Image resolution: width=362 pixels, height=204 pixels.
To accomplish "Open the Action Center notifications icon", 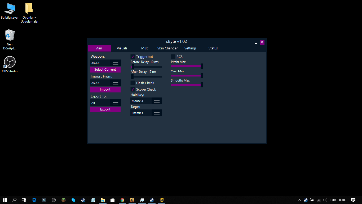I will coord(353,200).
